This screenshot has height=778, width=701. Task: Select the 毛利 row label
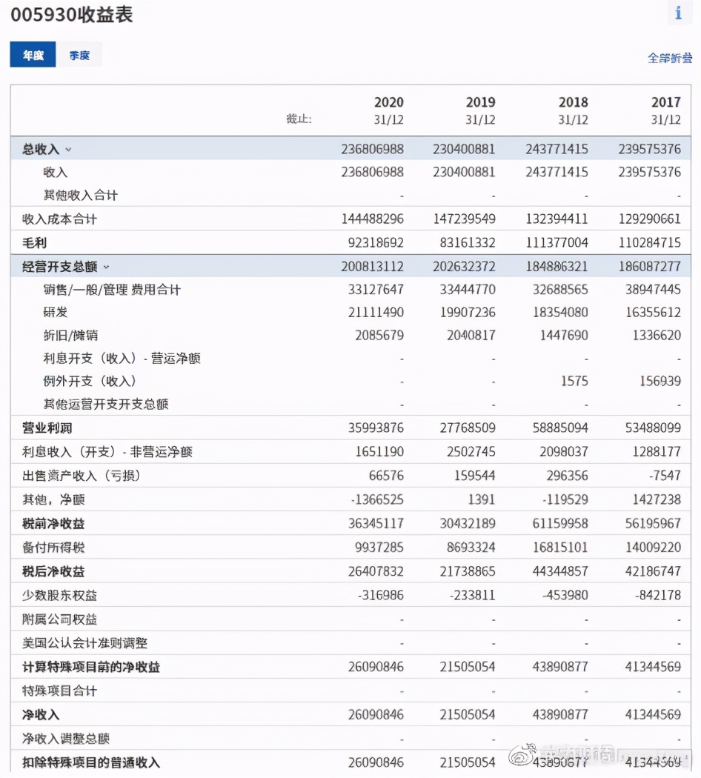33,242
